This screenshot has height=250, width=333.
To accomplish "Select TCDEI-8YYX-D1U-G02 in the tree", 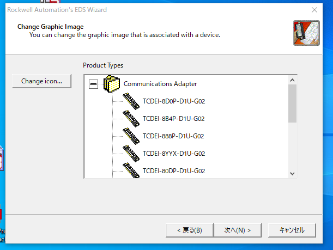I will pos(174,154).
